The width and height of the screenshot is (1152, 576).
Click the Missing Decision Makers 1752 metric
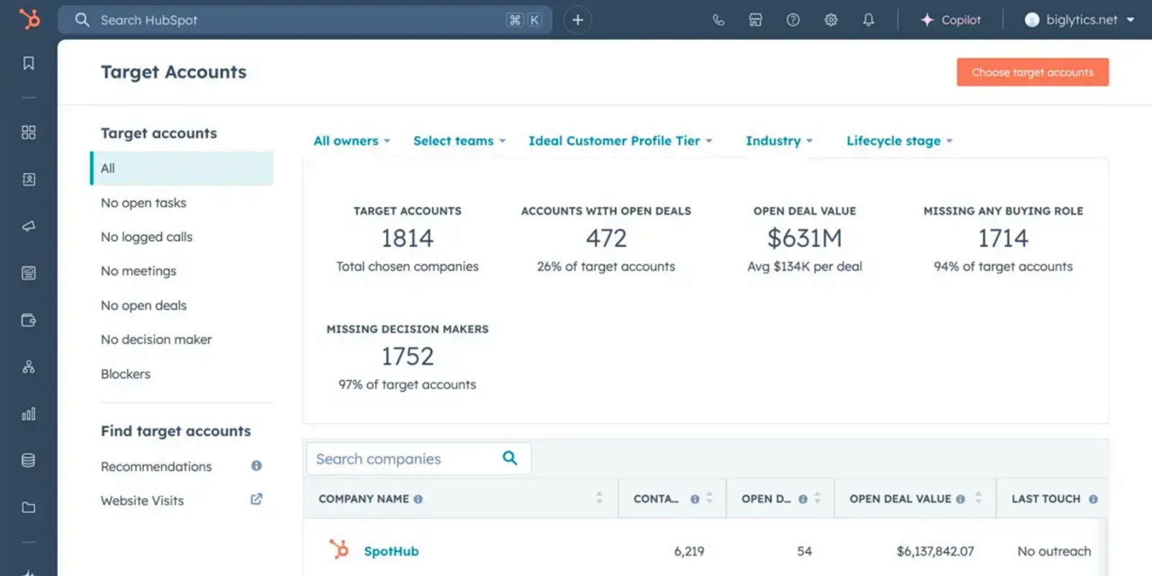tap(408, 356)
